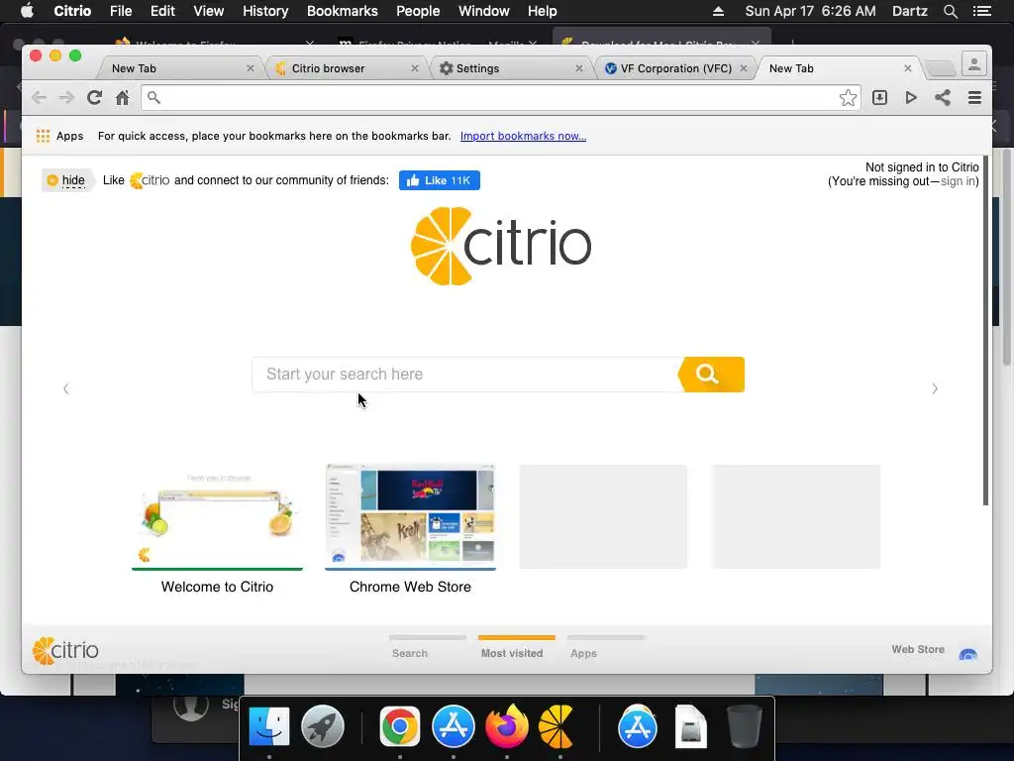Open the History menu

click(265, 11)
